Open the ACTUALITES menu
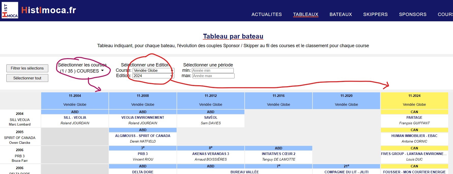Screen dimensions: 453x174 tap(267, 14)
